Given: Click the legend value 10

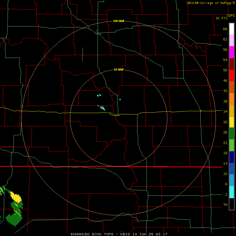Looking at the screenshot, I should pyautogui.click(x=225, y=174).
